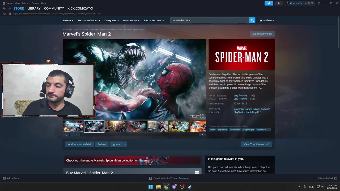Click the Ignore button
Viewport: 340px width, 191px height.
116,144
